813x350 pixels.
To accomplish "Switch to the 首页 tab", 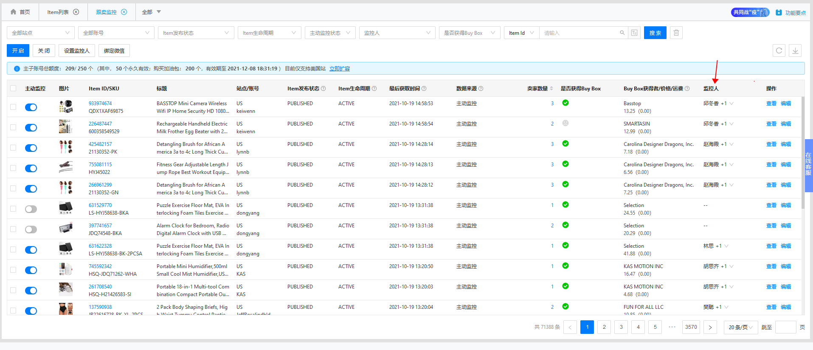I will pyautogui.click(x=20, y=12).
